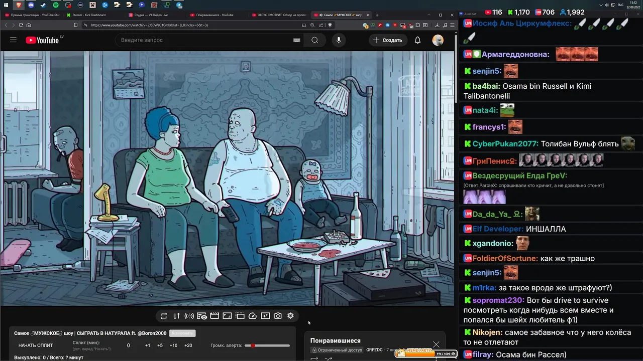Reload the page with browser refresh icon
Viewport: 643px width, 361px height.
pos(21,25)
